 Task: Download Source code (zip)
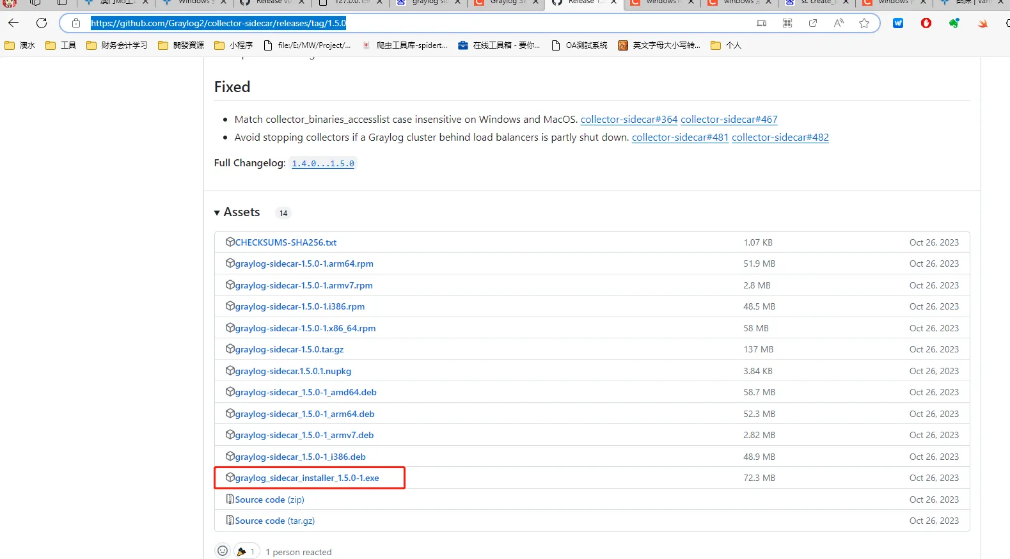[x=269, y=500]
